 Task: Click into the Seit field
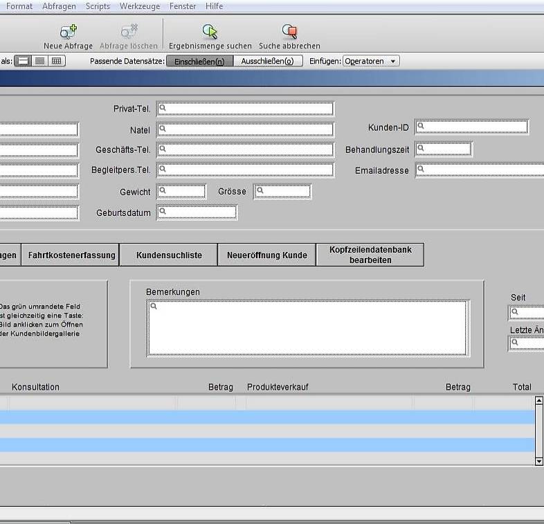click(526, 313)
